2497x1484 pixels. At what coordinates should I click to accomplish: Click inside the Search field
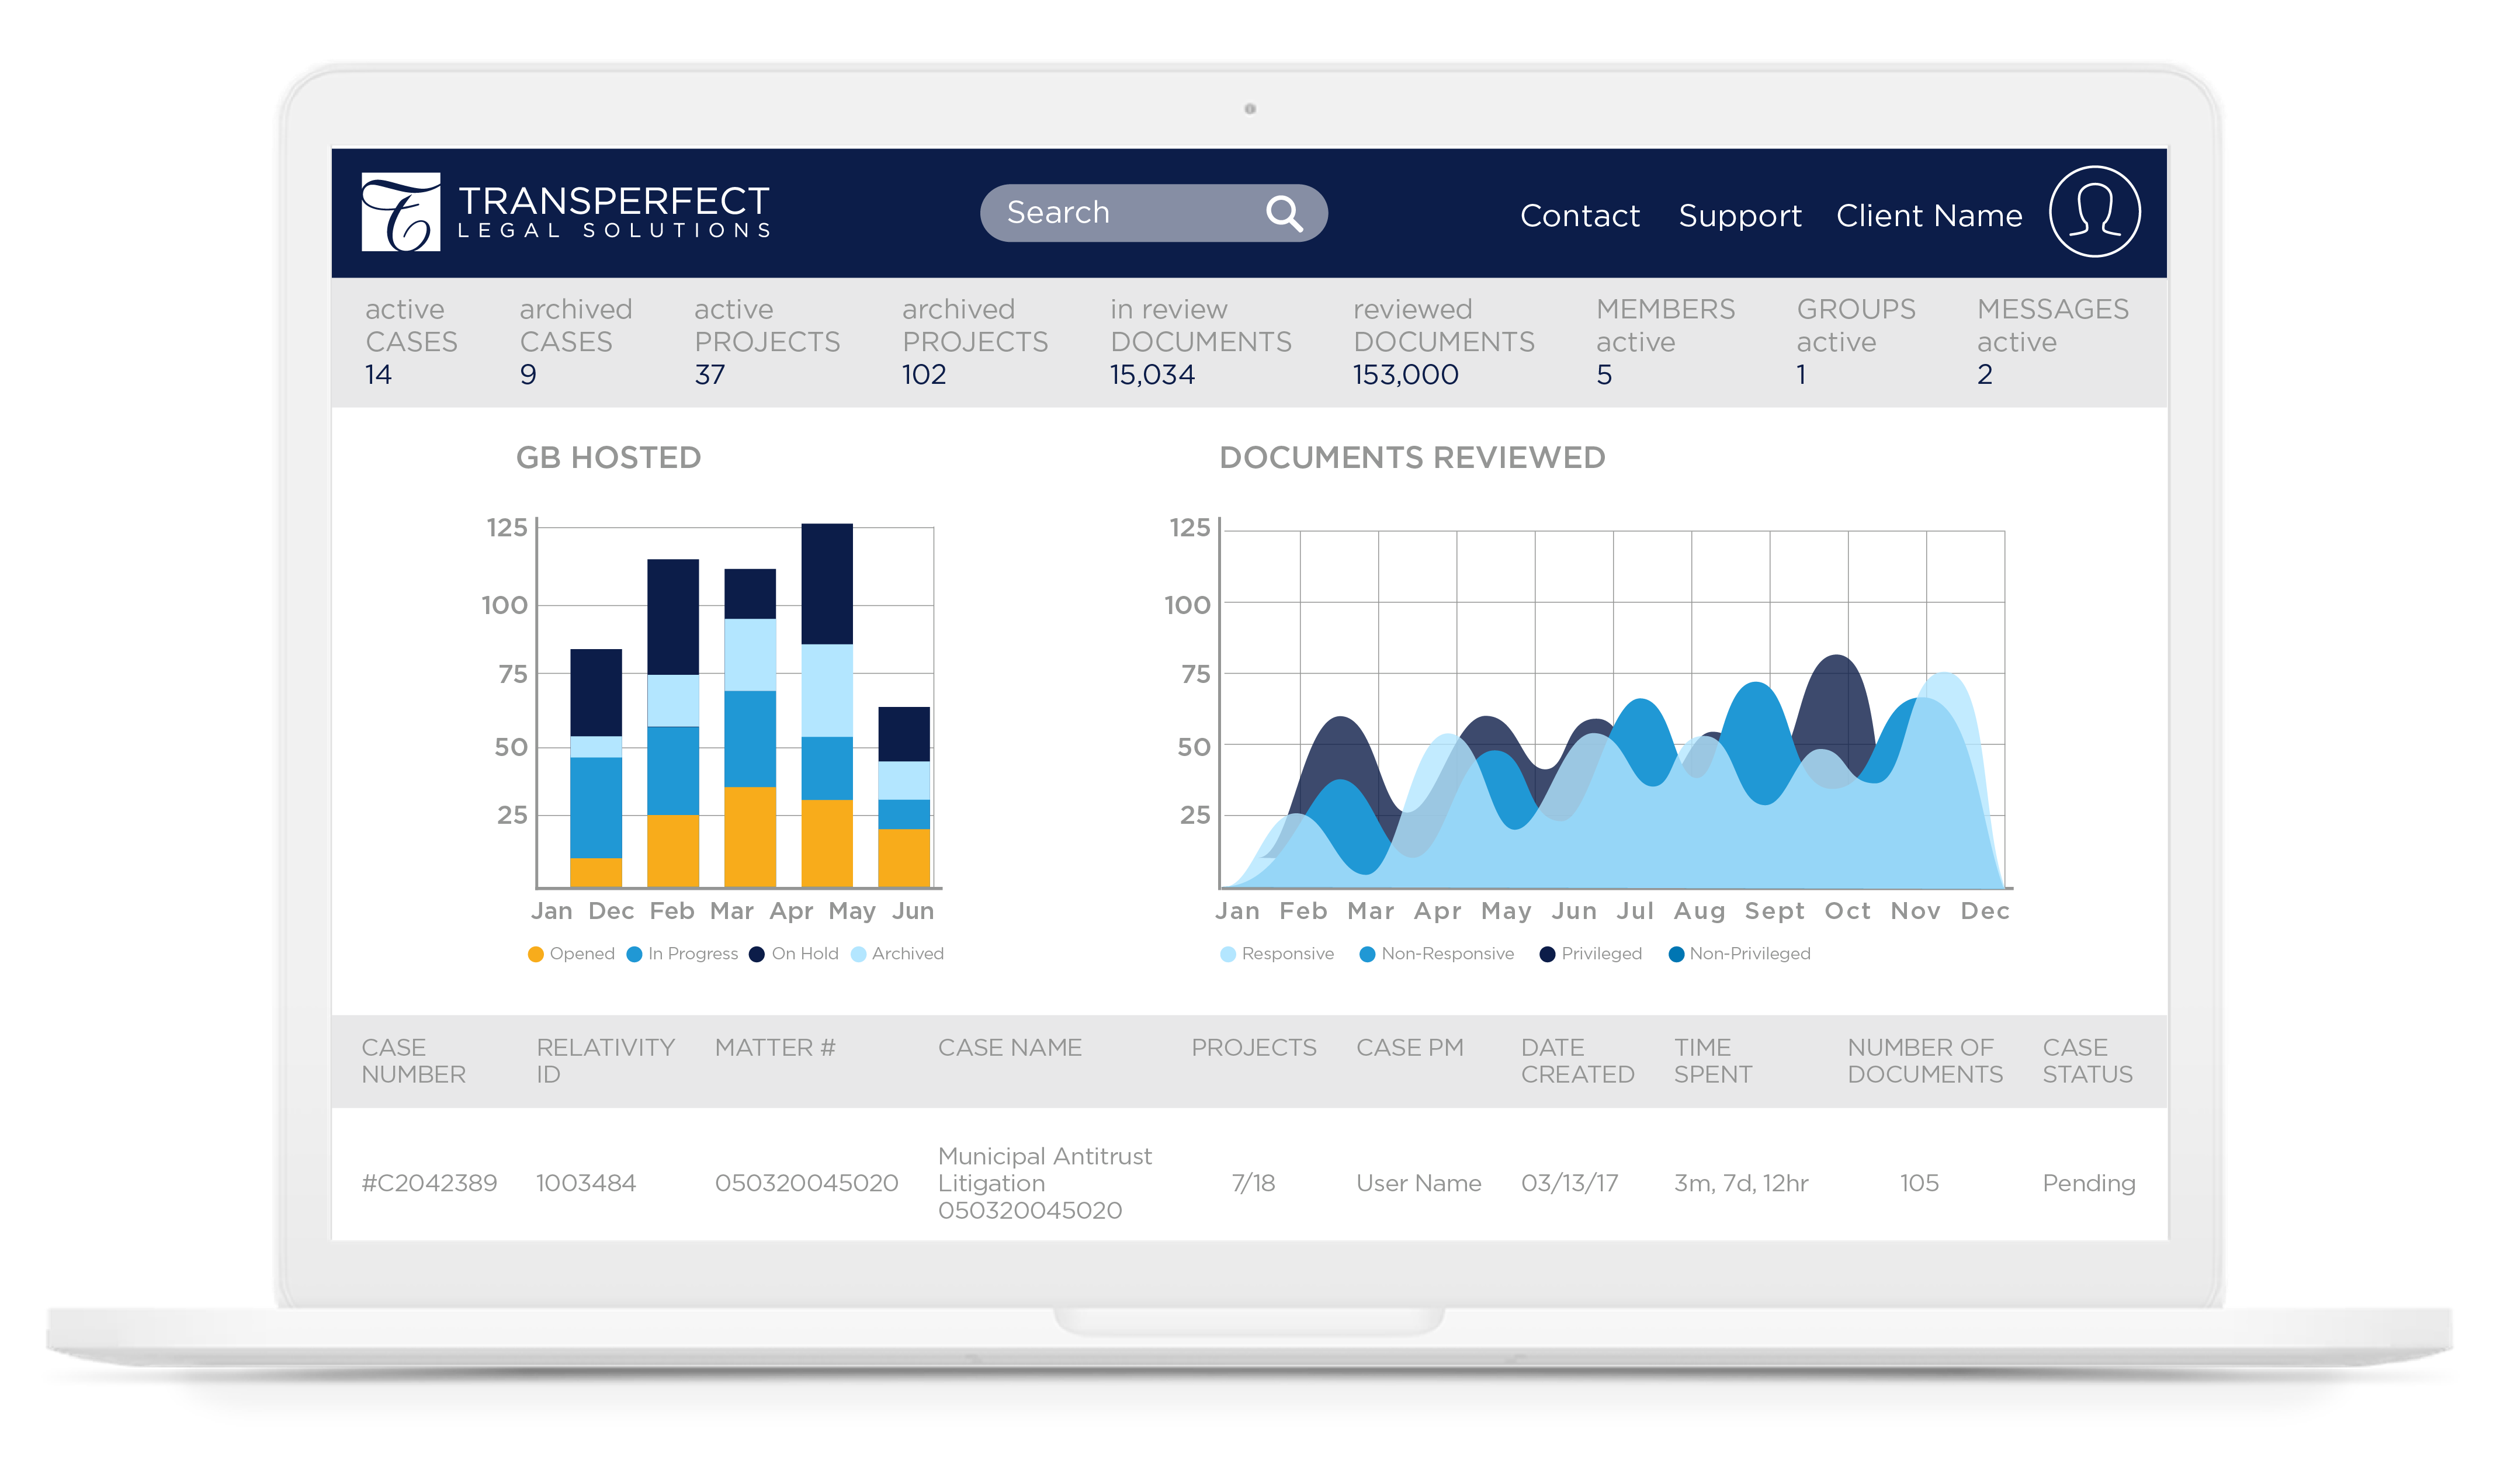coord(1110,213)
